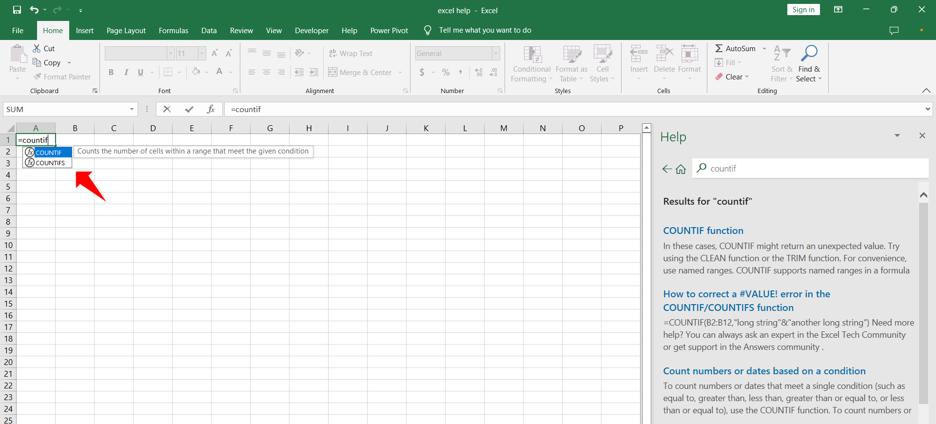
Task: Open the AutoSum dropdown arrow
Action: tap(764, 48)
